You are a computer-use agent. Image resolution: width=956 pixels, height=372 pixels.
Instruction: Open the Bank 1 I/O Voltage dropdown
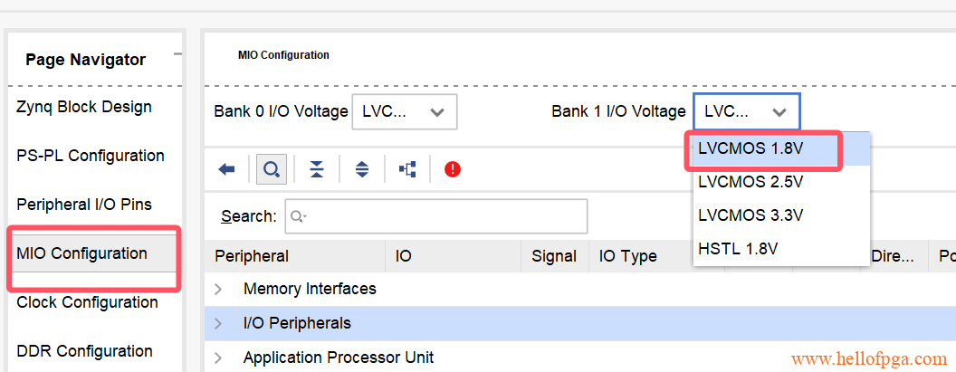coord(747,112)
